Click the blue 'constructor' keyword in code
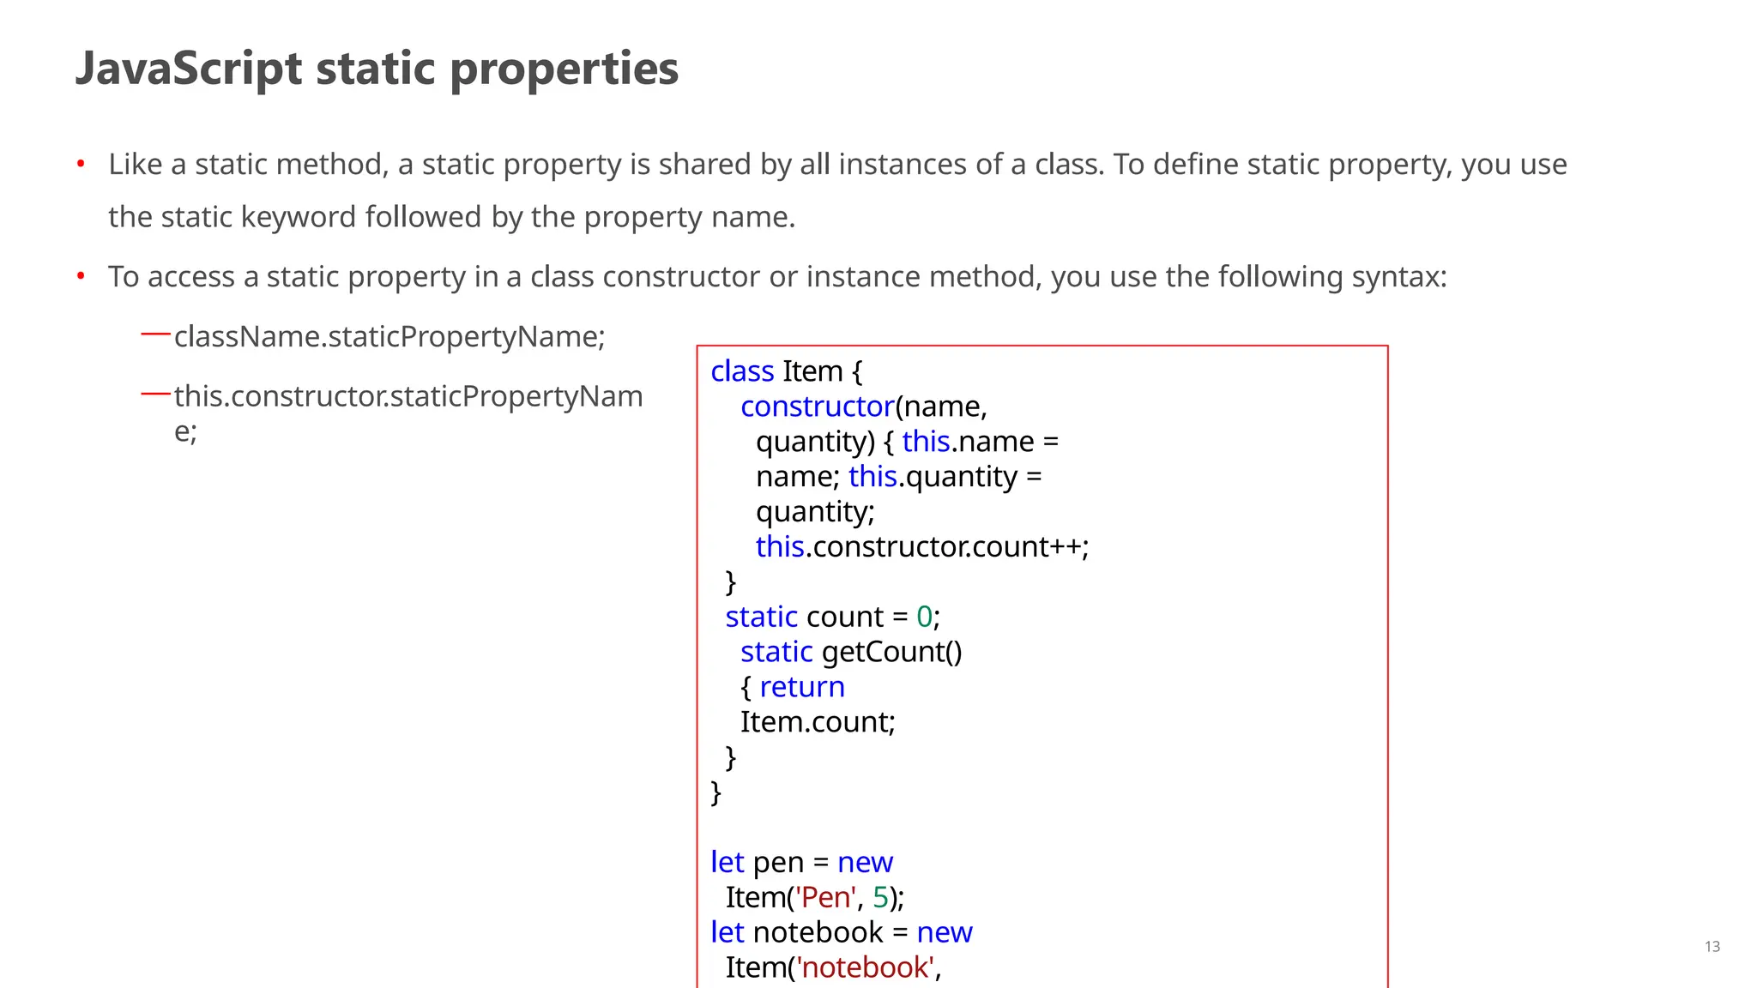This screenshot has width=1757, height=988. point(817,407)
